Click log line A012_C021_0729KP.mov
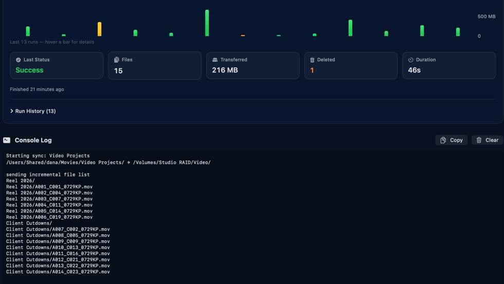Viewport: 504px width, 284px height. [x=58, y=260]
